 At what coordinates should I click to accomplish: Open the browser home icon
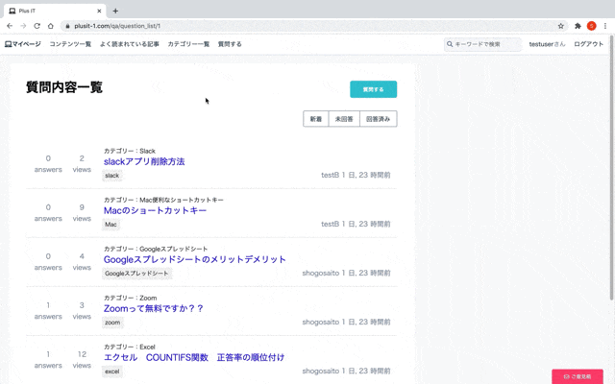click(51, 26)
